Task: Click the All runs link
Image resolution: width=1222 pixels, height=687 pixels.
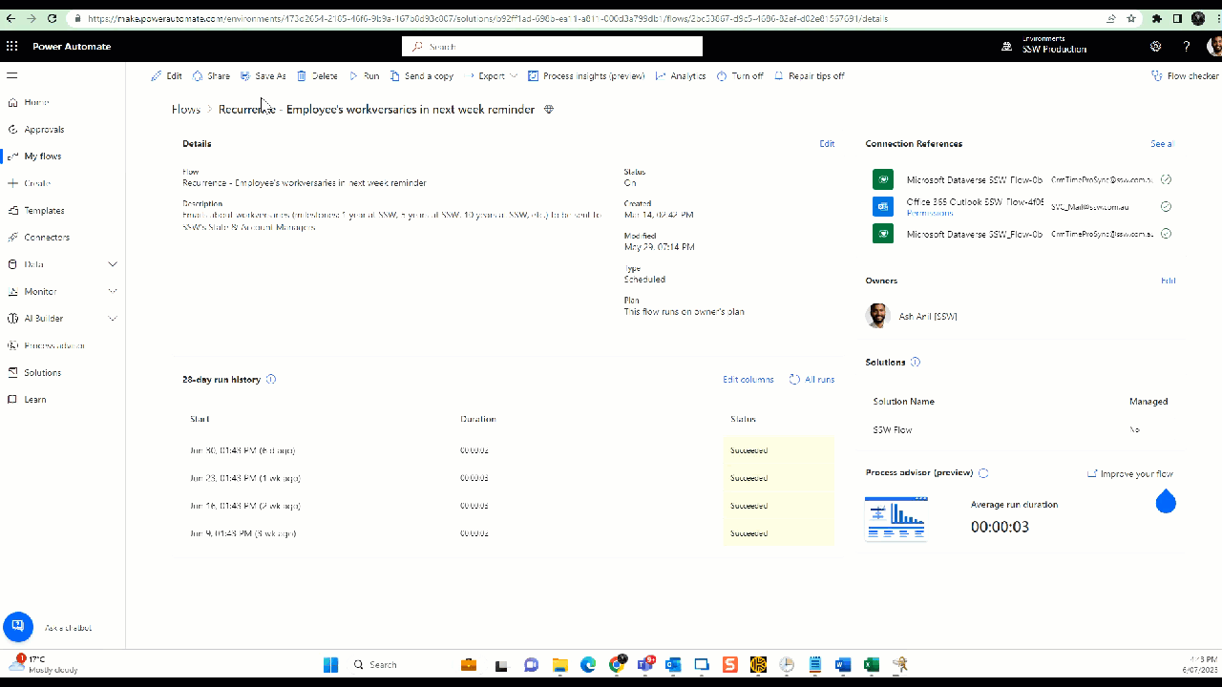Action: tap(811, 380)
